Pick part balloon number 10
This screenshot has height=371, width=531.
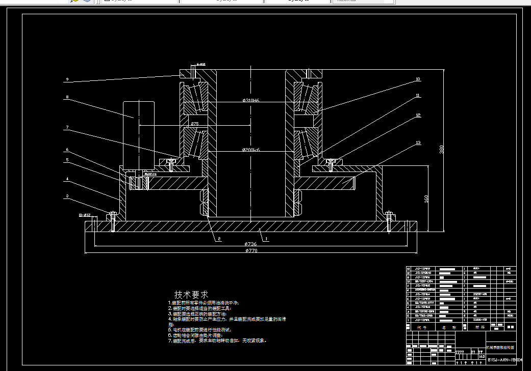tap(418, 79)
